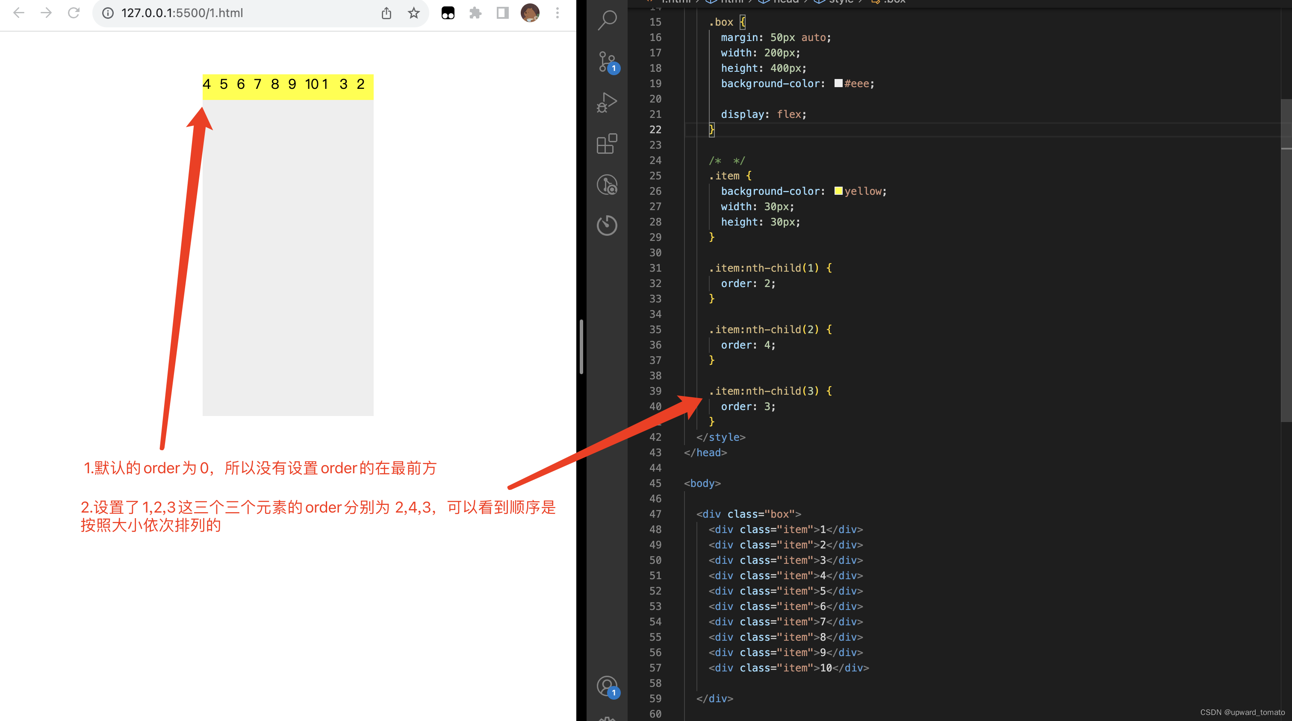The height and width of the screenshot is (721, 1292).
Task: Click line number 31 in the gutter
Action: coord(655,268)
